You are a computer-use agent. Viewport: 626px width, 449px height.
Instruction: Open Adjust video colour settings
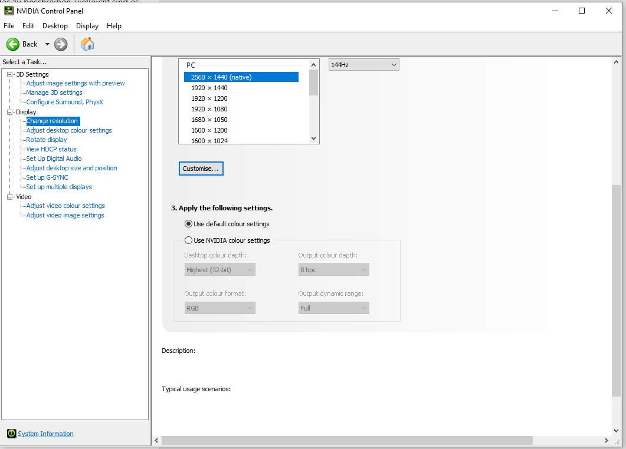click(x=65, y=206)
